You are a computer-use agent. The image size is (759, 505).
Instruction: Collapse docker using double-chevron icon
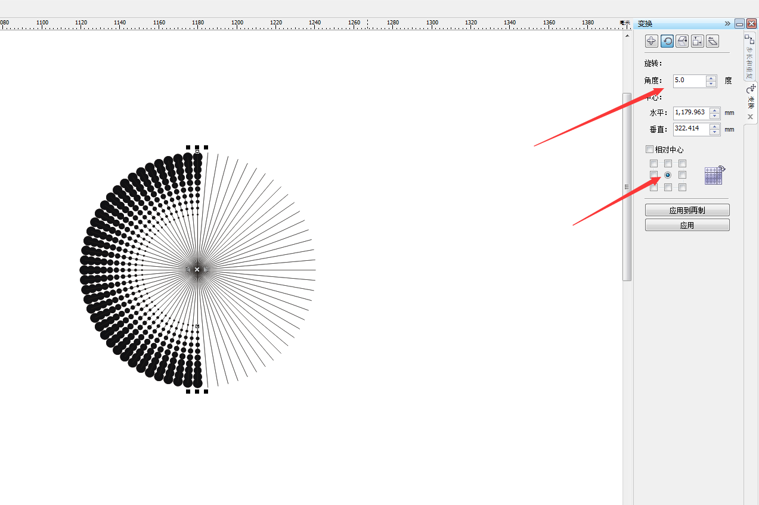click(x=727, y=24)
